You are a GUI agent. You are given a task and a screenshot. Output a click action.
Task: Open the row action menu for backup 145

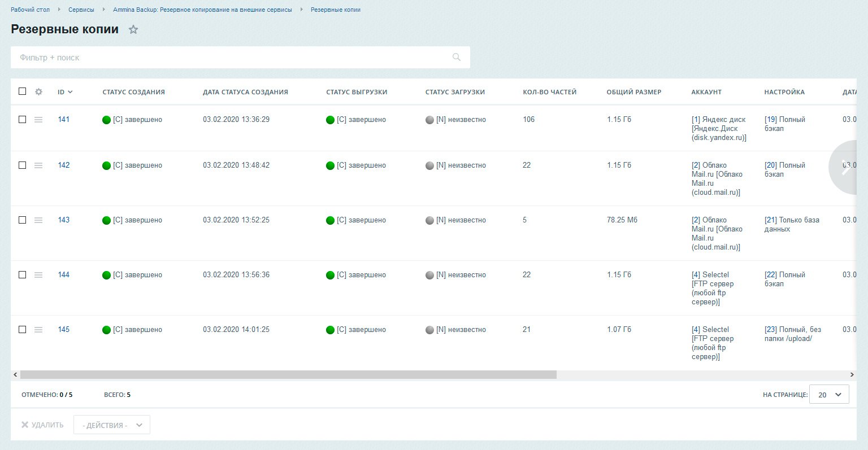click(x=38, y=329)
